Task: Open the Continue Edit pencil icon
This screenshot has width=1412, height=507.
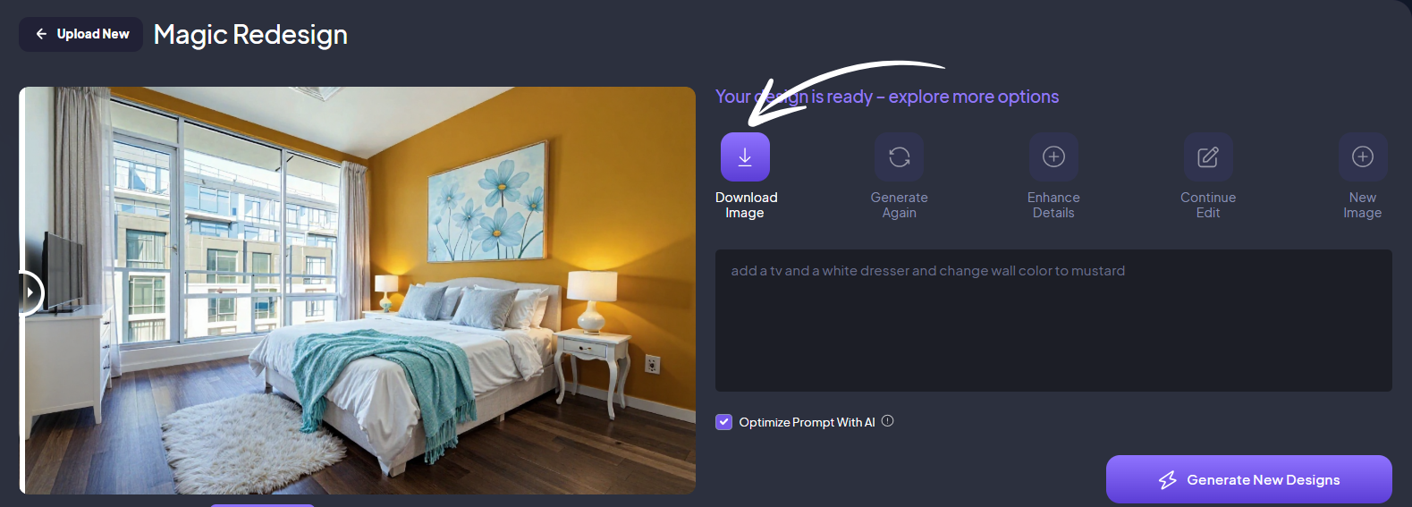Action: (1208, 157)
